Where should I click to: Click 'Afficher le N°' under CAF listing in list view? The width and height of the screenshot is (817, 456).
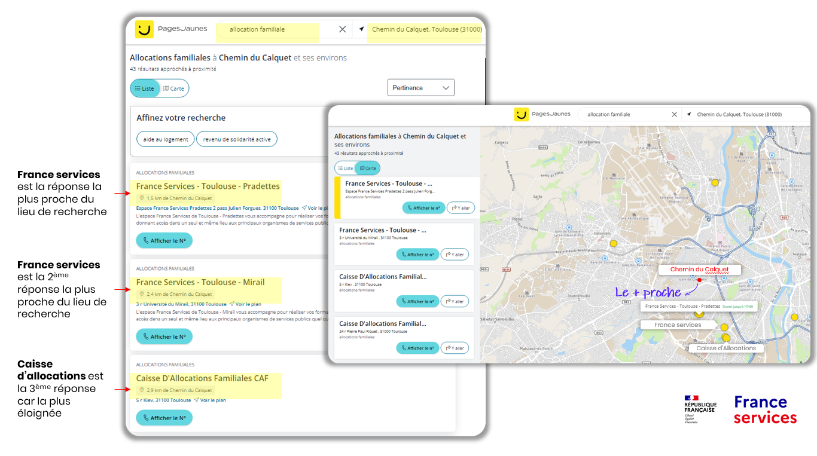tap(164, 418)
